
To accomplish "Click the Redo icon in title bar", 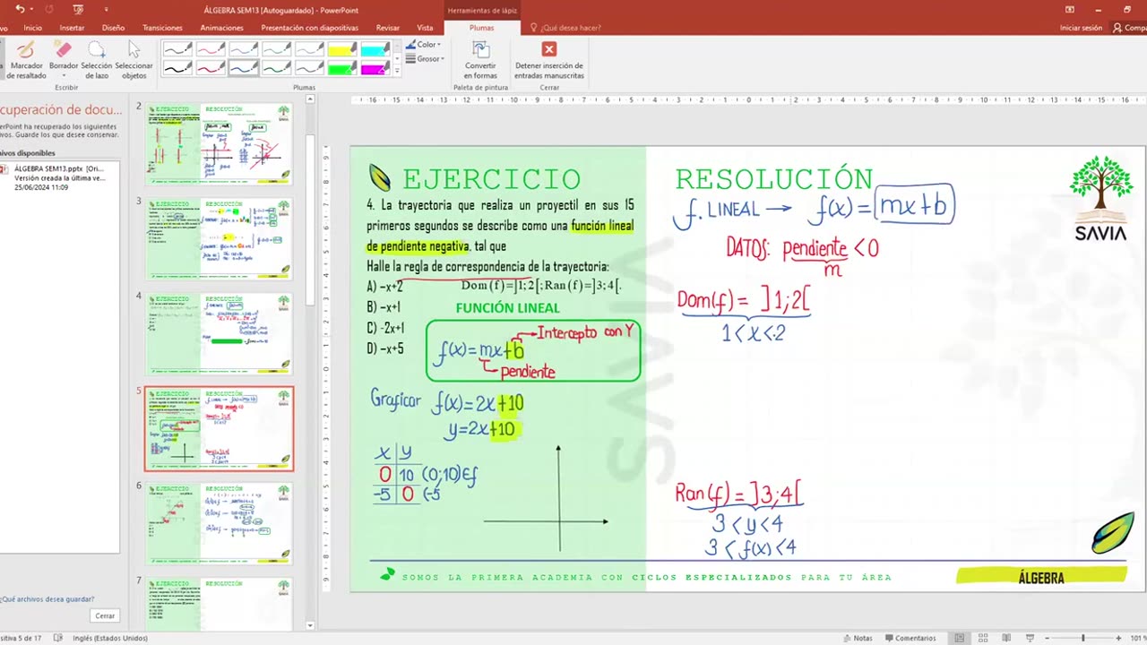I will tap(49, 9).
